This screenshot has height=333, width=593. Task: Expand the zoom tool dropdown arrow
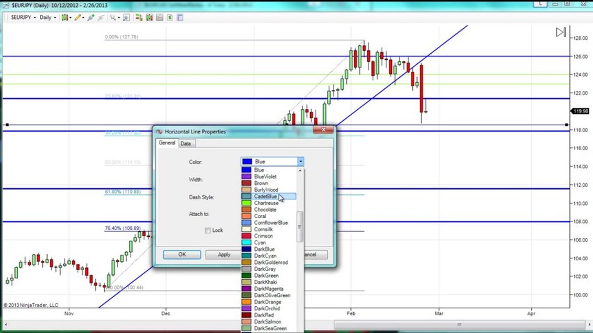(x=119, y=18)
